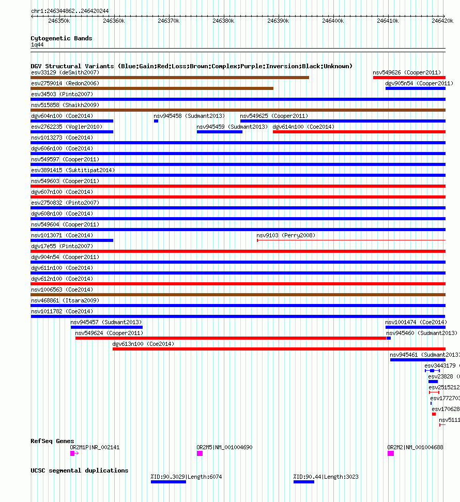Select dgv608n100 (Coe2014) variant

[x=238, y=219]
